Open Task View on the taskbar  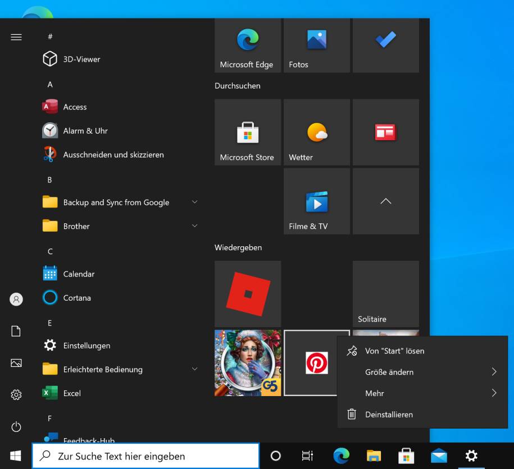307,456
